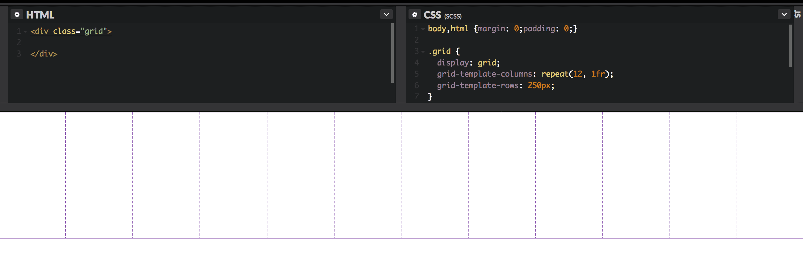
Task: Expand the CSS panel dropdown chevron
Action: point(784,14)
